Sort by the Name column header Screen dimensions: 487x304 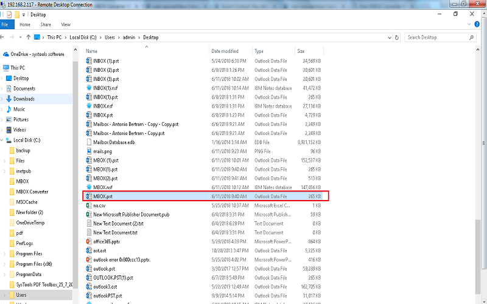[147, 51]
